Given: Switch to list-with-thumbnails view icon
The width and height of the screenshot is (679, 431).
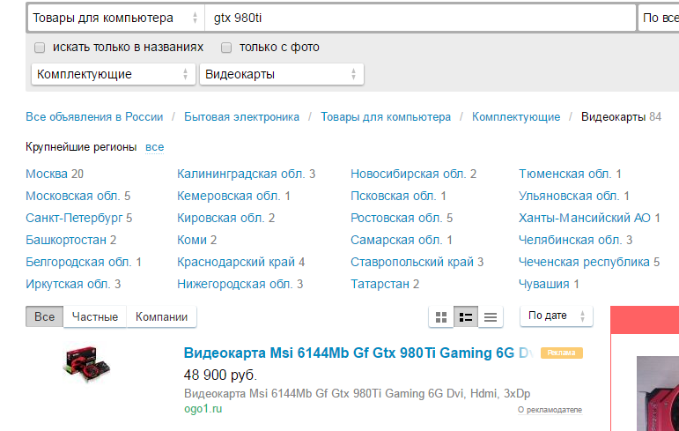Looking at the screenshot, I should pyautogui.click(x=466, y=317).
